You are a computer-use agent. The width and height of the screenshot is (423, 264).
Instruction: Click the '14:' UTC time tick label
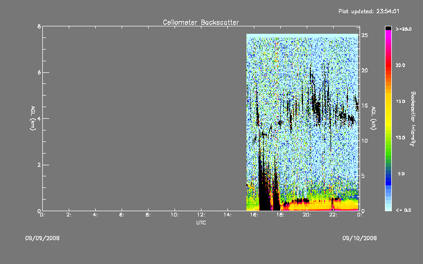[227, 215]
